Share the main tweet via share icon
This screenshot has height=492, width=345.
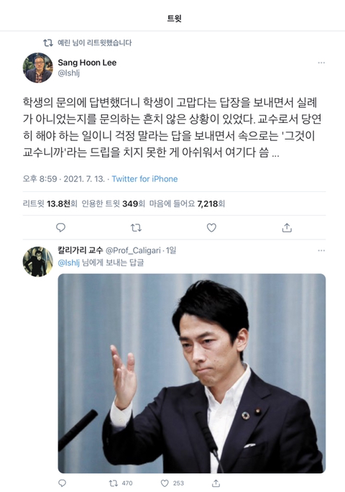click(287, 227)
